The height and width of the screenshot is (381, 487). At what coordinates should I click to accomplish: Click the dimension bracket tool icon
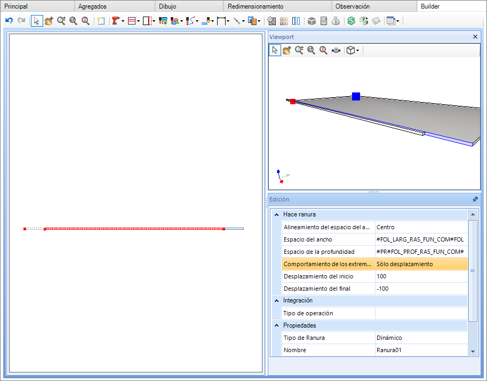tap(221, 21)
